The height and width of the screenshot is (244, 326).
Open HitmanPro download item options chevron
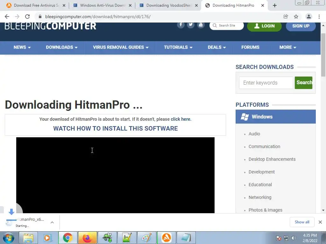coord(52,222)
